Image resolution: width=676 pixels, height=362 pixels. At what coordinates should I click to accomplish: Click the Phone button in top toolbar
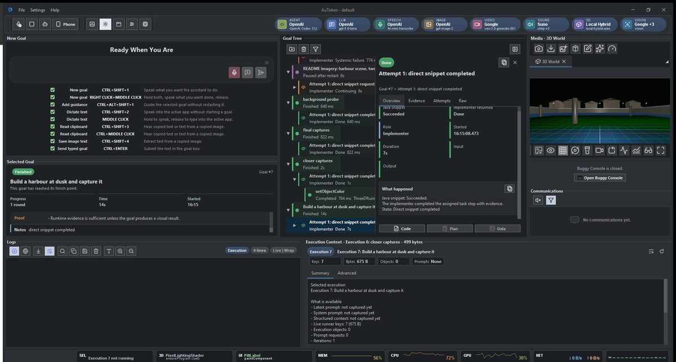click(66, 24)
